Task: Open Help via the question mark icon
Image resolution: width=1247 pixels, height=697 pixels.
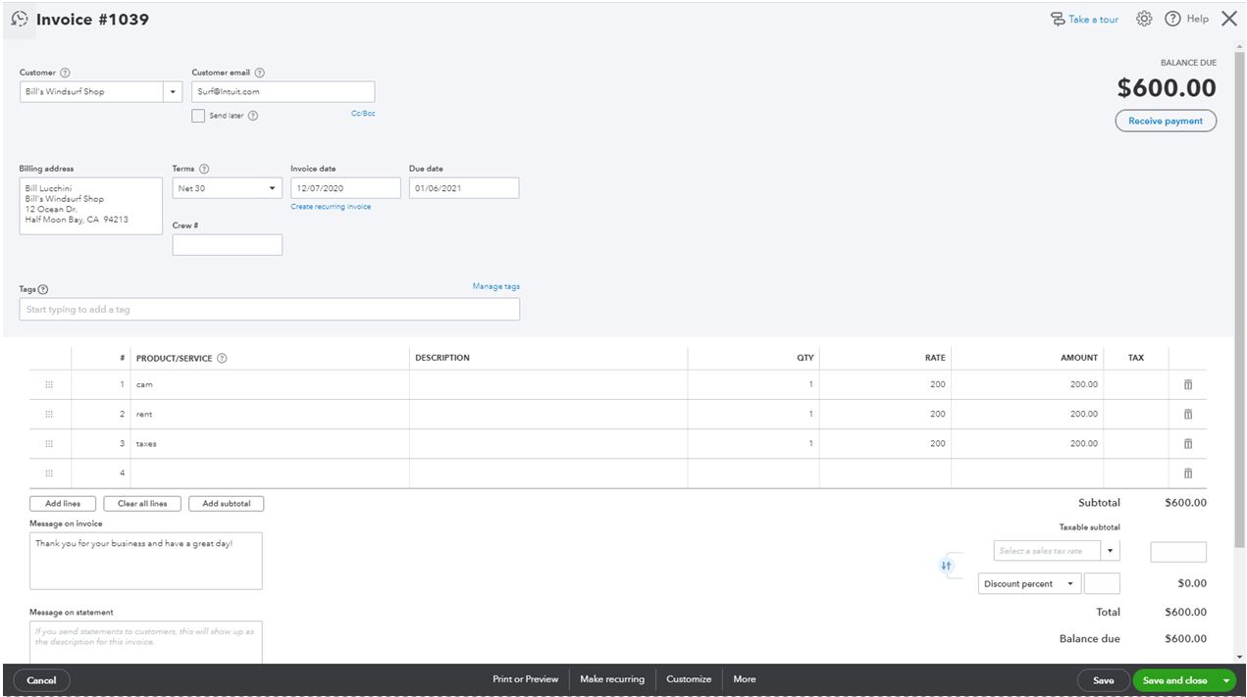Action: (1173, 19)
